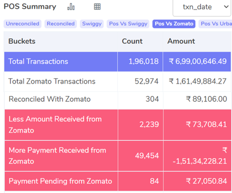Switch to bar chart view icon

(71, 7)
